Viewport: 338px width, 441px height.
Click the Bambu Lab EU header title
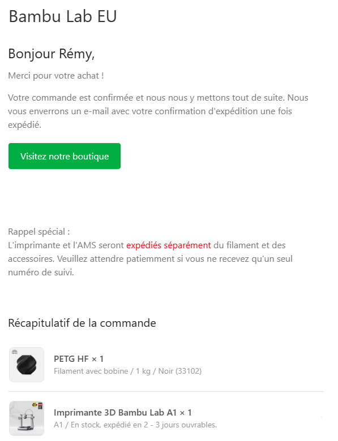[62, 16]
